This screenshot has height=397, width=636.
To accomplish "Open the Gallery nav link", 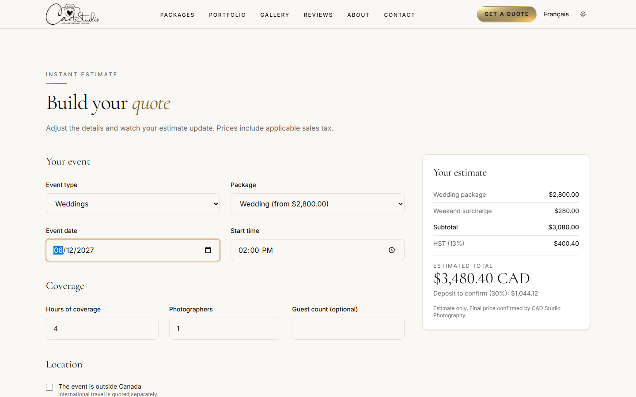I will pos(275,15).
